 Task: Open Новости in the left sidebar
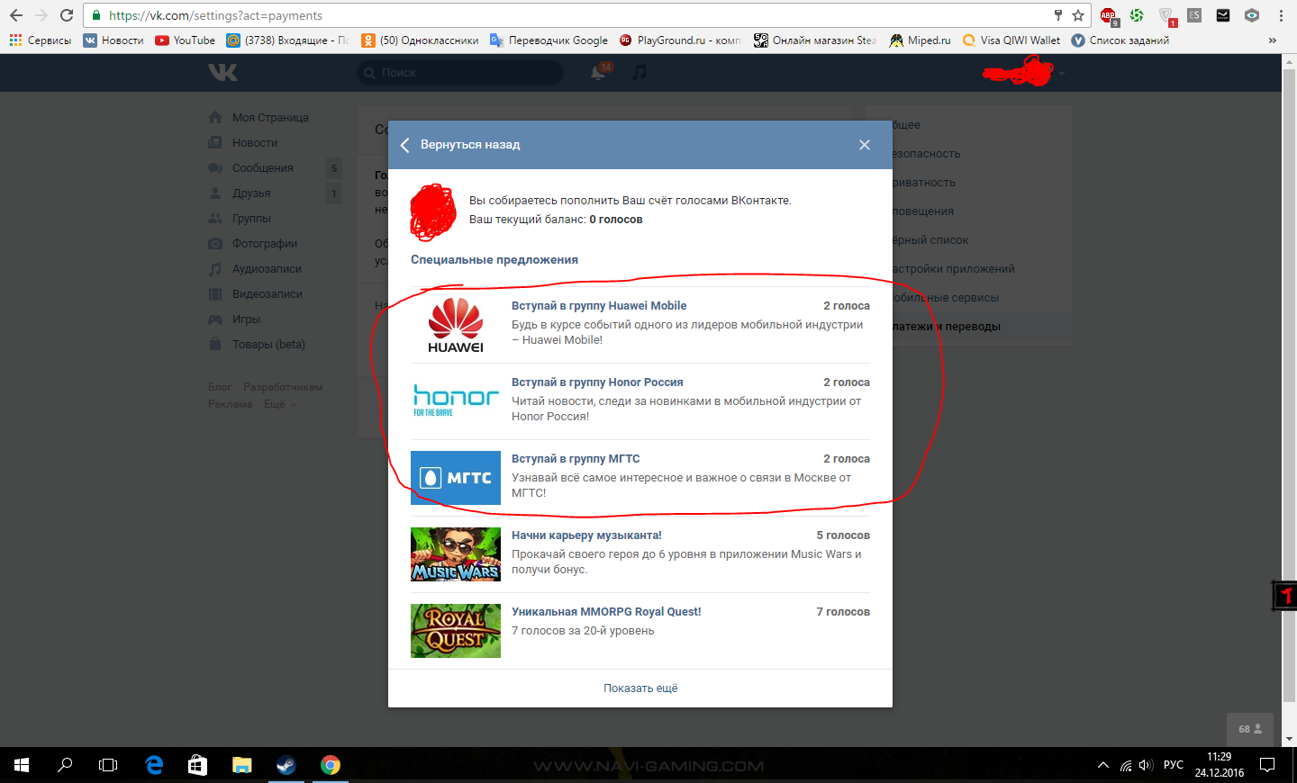tap(255, 143)
